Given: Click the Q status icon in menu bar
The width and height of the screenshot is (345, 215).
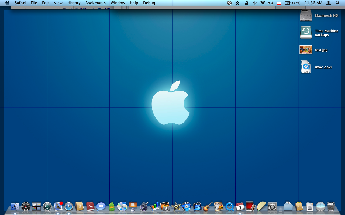Looking at the screenshot, I should point(229,3).
